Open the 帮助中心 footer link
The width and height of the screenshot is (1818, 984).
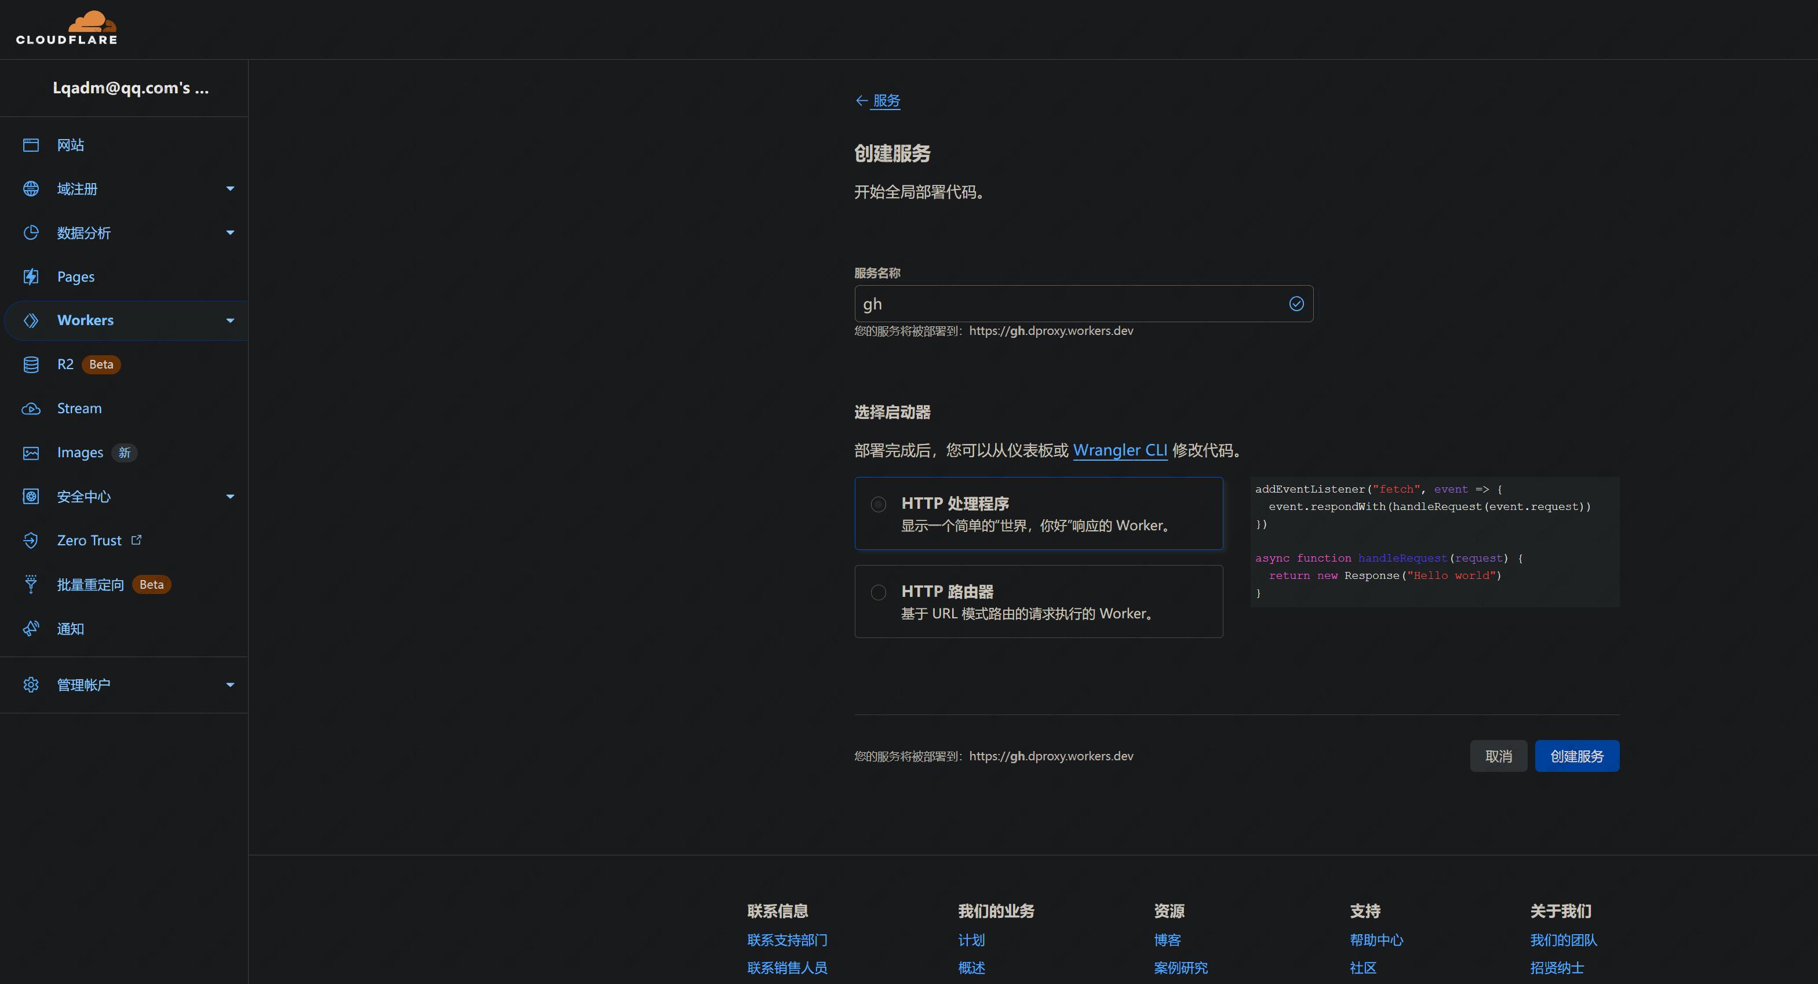pyautogui.click(x=1376, y=940)
